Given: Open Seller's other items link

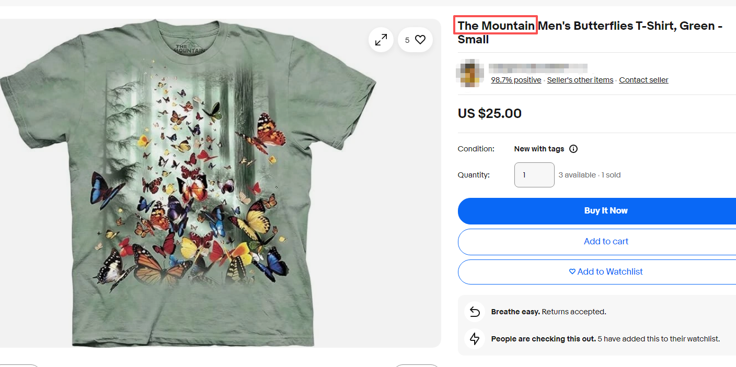Looking at the screenshot, I should coord(580,80).
